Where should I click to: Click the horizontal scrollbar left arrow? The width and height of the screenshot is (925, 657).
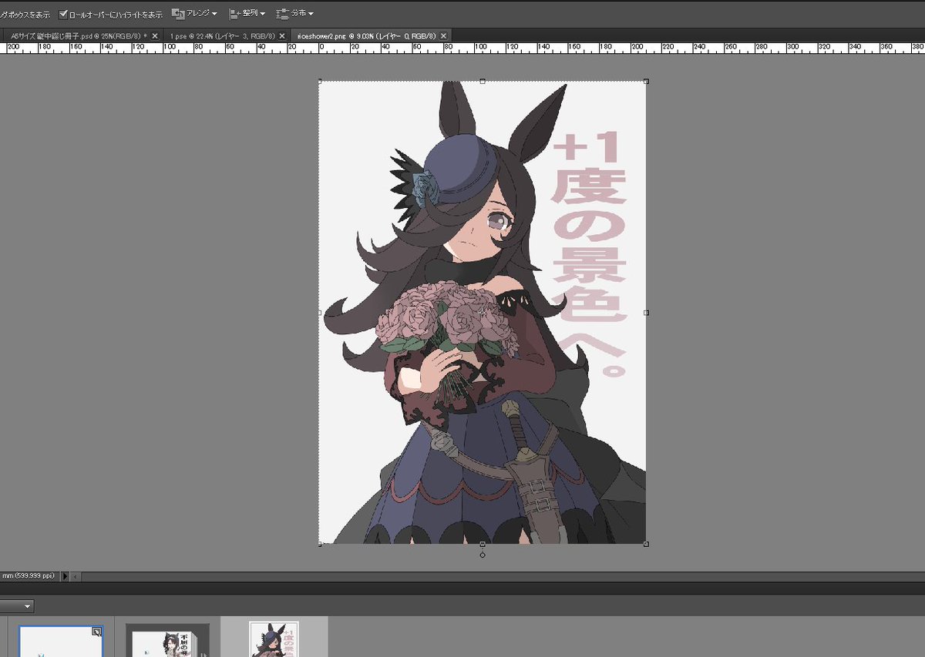tap(75, 576)
